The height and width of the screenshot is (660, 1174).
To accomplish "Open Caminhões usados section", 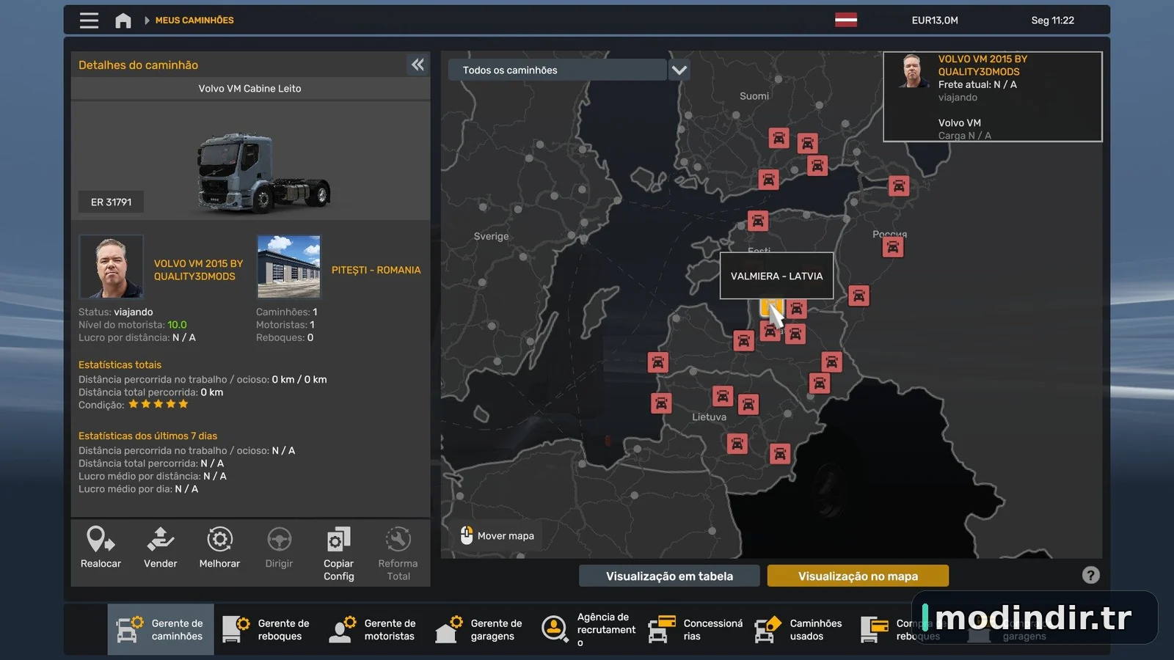I will (799, 629).
